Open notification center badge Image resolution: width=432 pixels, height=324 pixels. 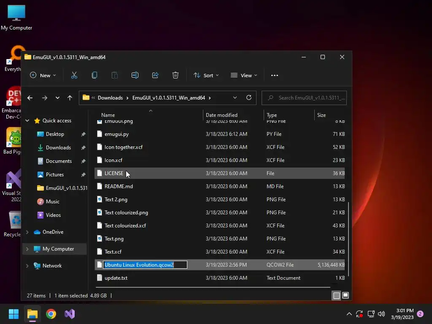coord(420,314)
